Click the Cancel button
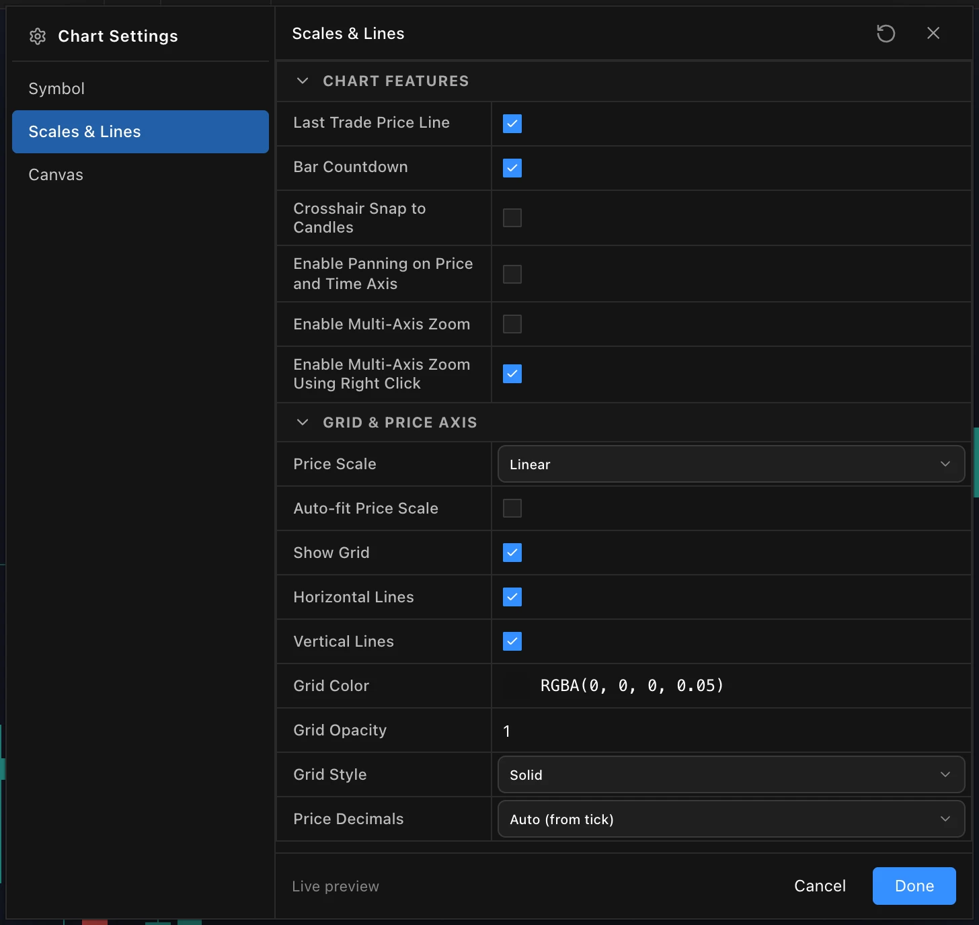This screenshot has height=925, width=979. coord(820,886)
